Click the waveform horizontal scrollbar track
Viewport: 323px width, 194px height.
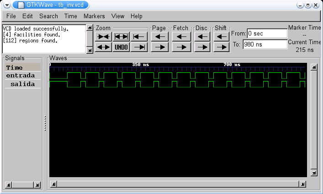pyautogui.click(x=177, y=184)
